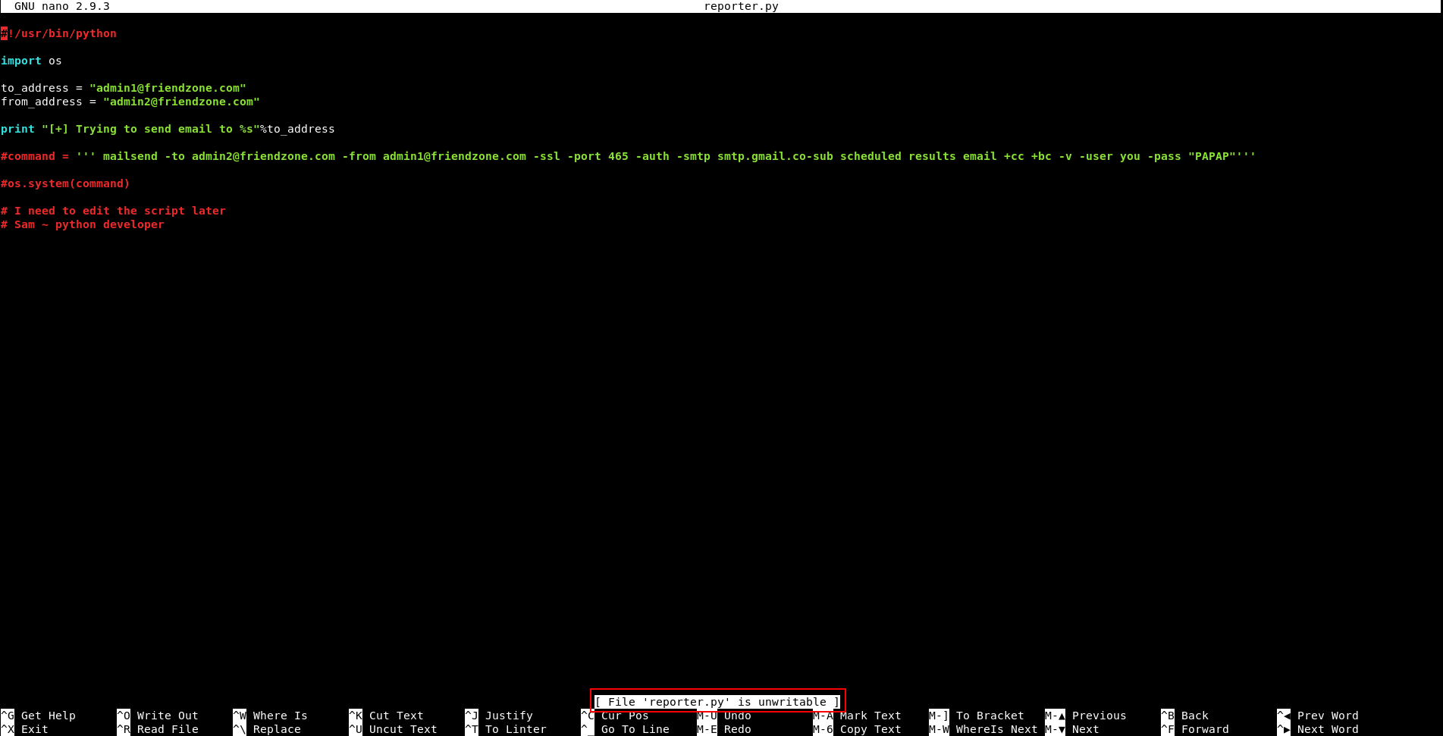The image size is (1443, 736).
Task: Click the Go To Line shortcut
Action: tap(635, 729)
